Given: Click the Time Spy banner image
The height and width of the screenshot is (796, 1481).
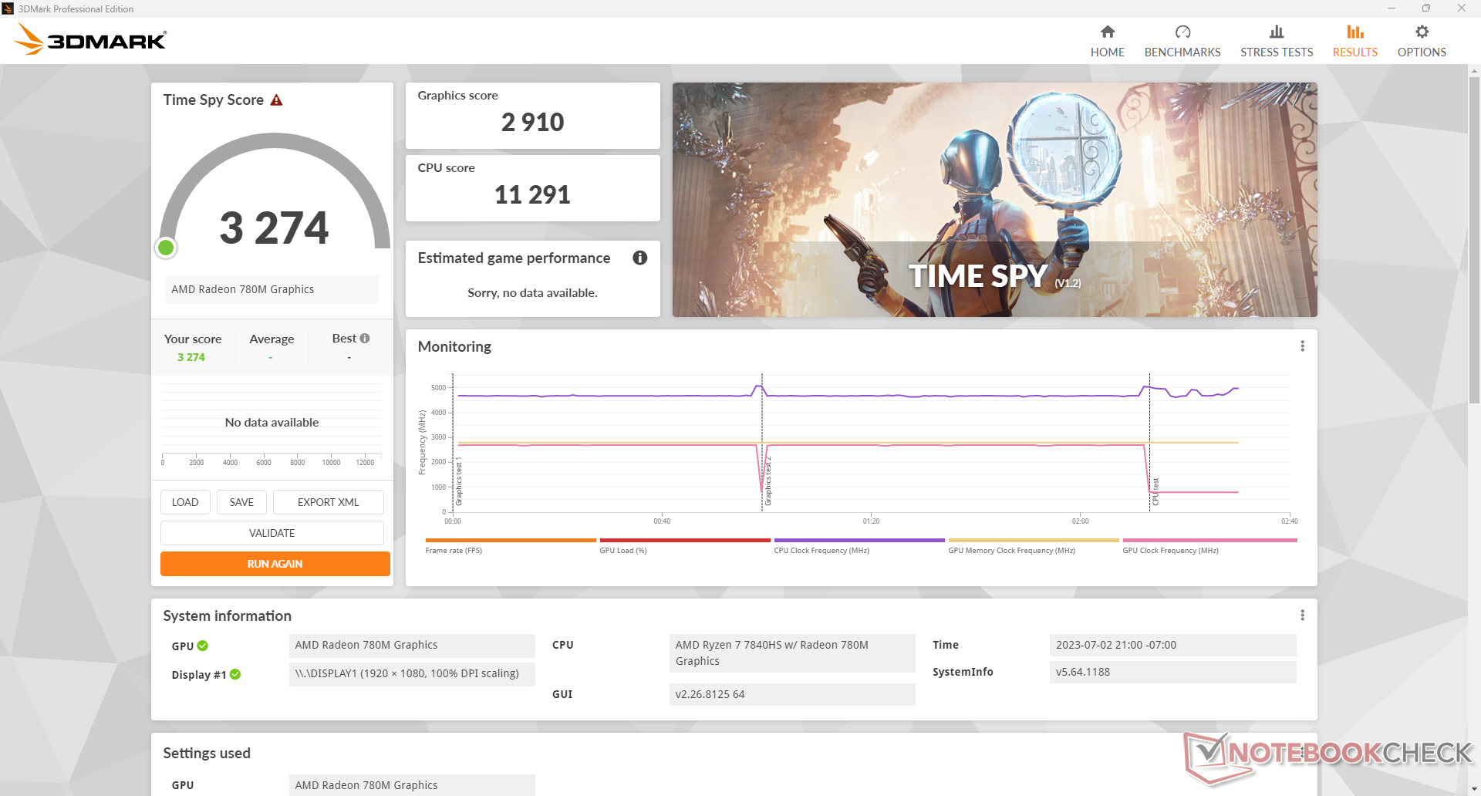Looking at the screenshot, I should tap(994, 200).
